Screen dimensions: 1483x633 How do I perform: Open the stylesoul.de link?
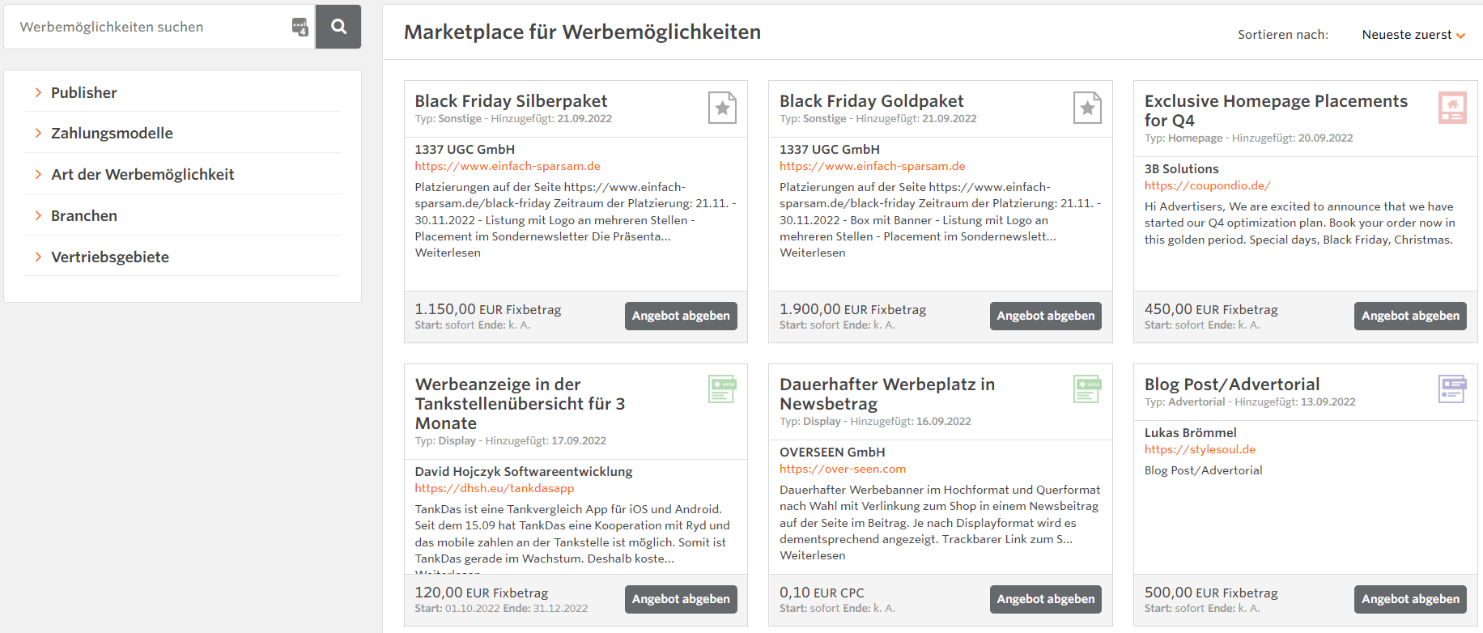1200,449
